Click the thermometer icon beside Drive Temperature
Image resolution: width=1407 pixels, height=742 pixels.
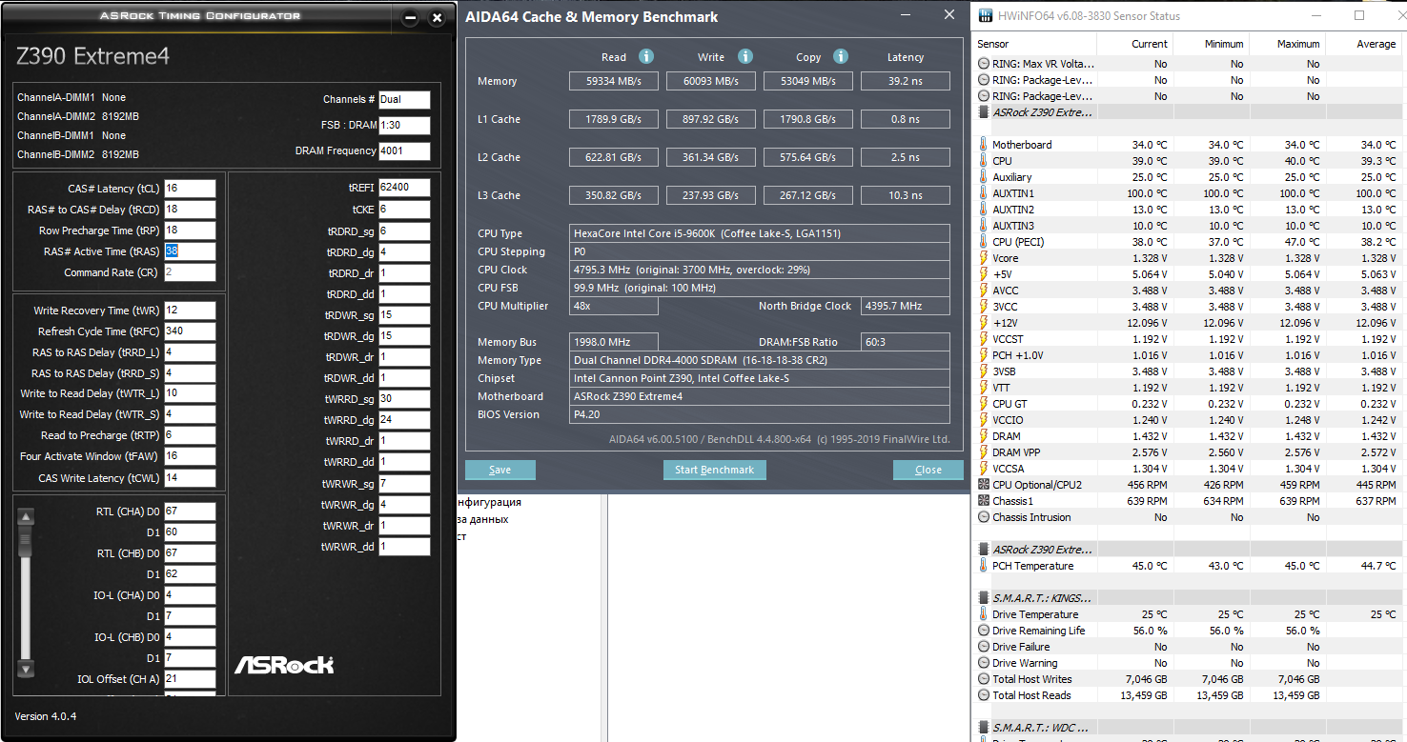point(984,614)
